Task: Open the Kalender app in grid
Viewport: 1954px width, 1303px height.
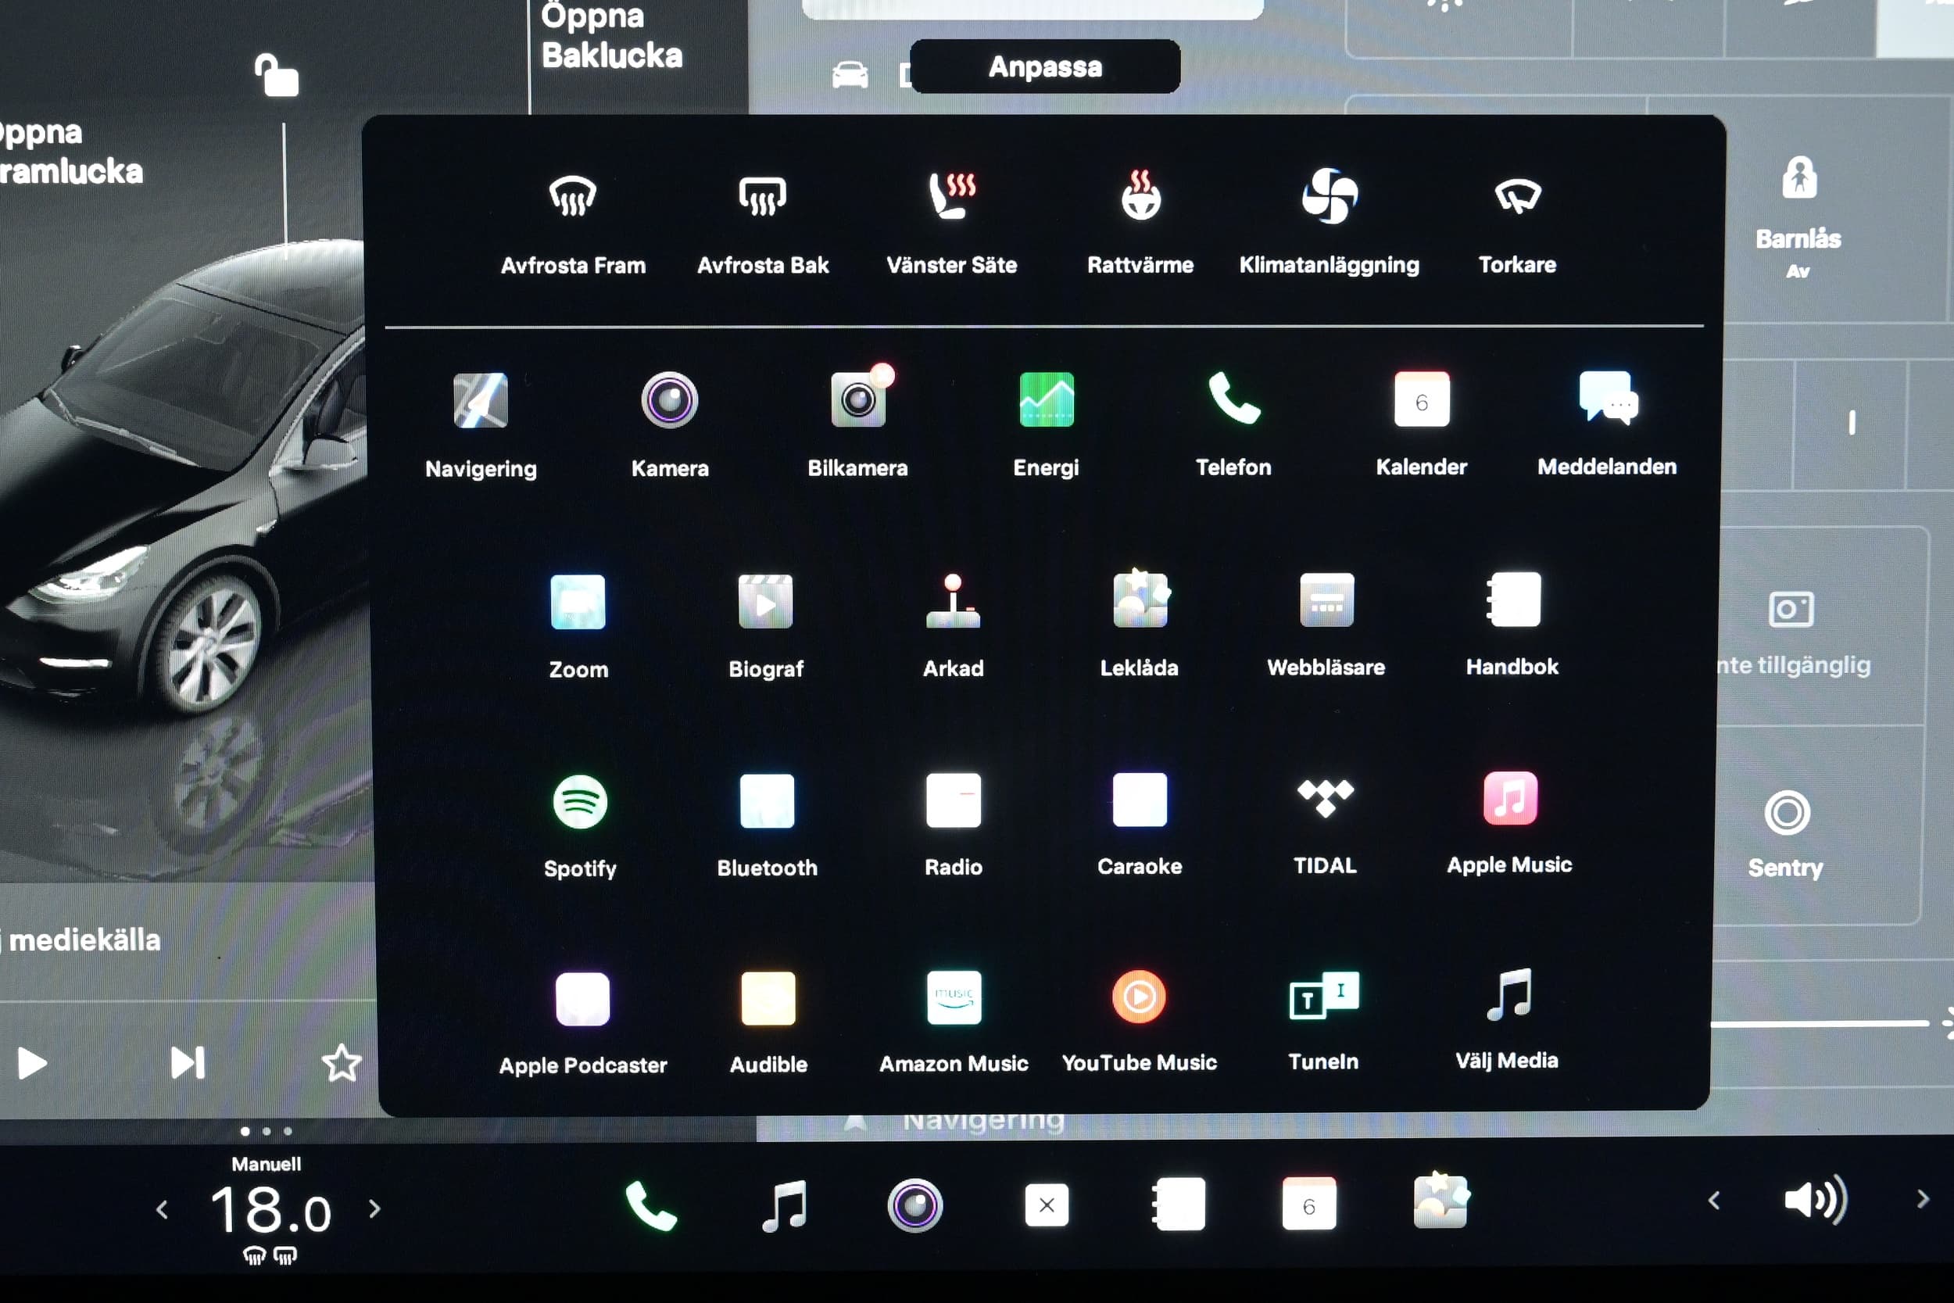Action: coord(1421,424)
